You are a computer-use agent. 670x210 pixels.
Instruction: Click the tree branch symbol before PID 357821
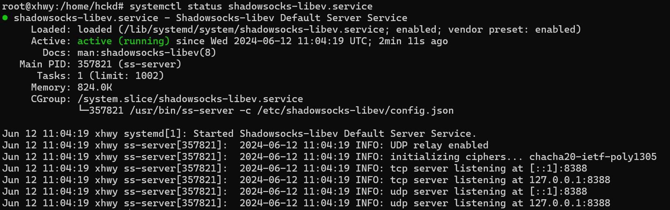[83, 110]
